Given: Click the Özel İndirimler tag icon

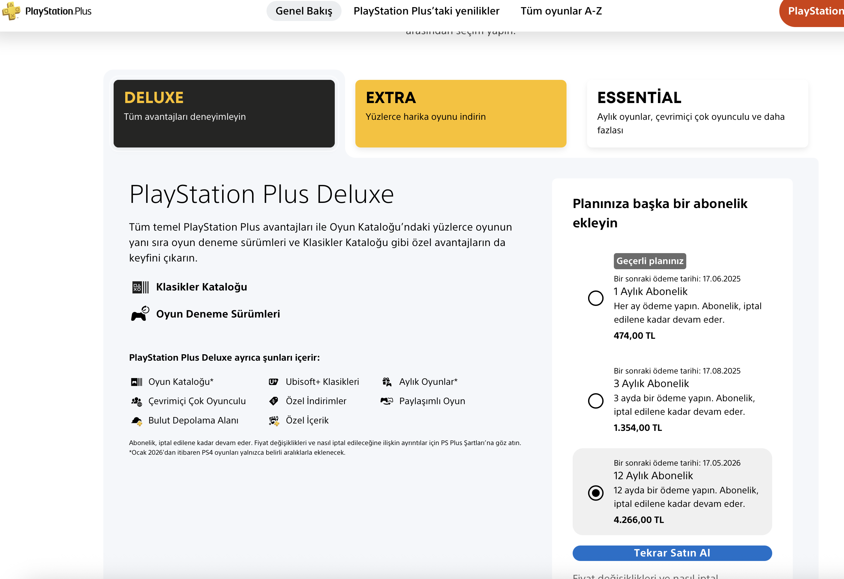Looking at the screenshot, I should (274, 401).
